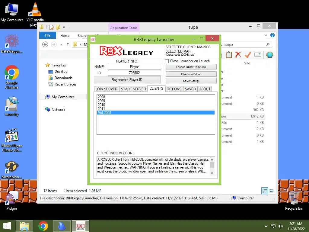This screenshot has width=309, height=232.
Task: Open Media Player Classic desktop shortcut
Action: (12, 140)
